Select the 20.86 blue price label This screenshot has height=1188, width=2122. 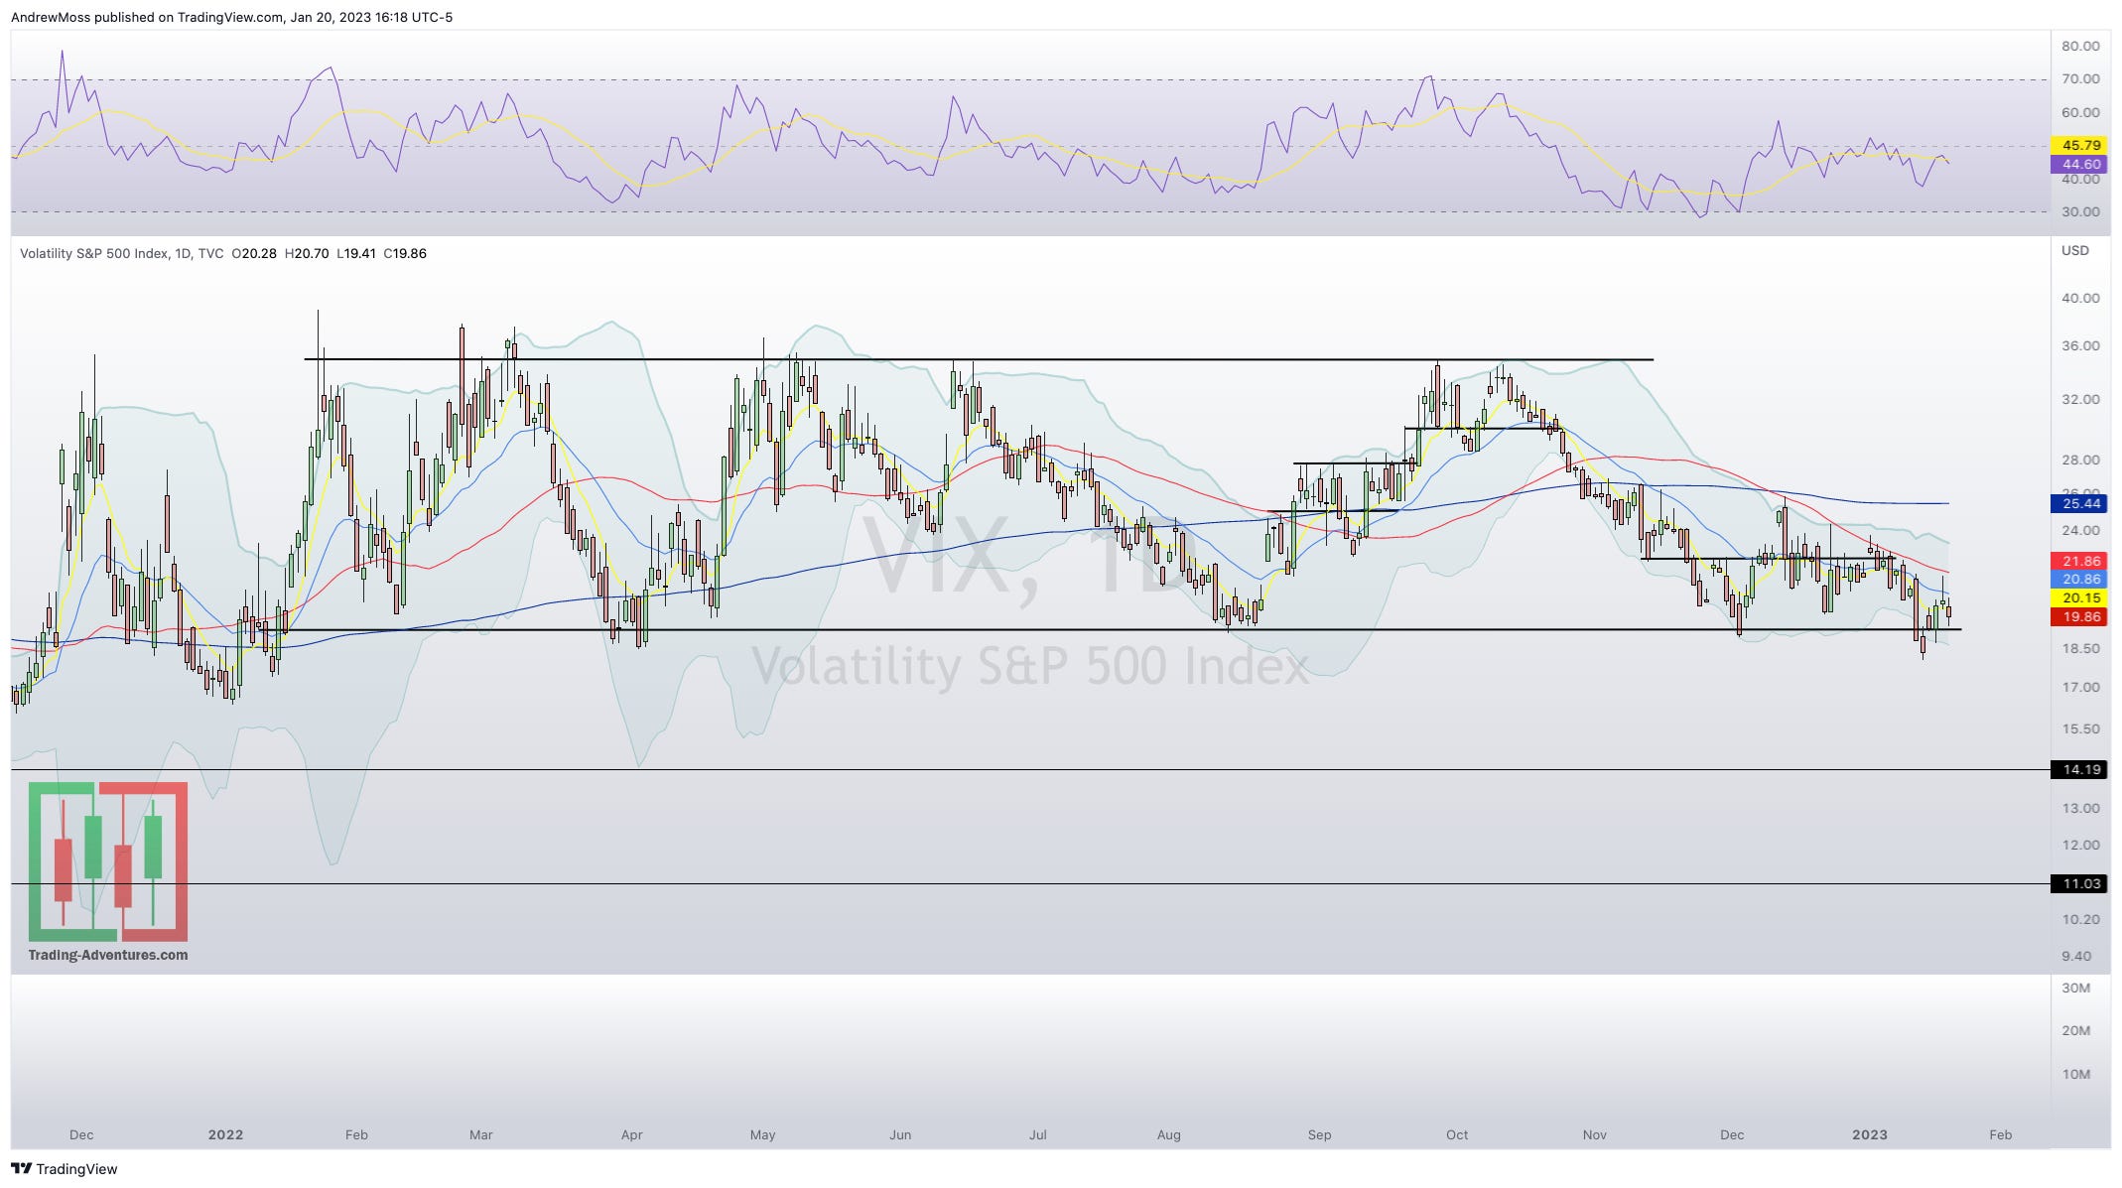tap(2080, 579)
